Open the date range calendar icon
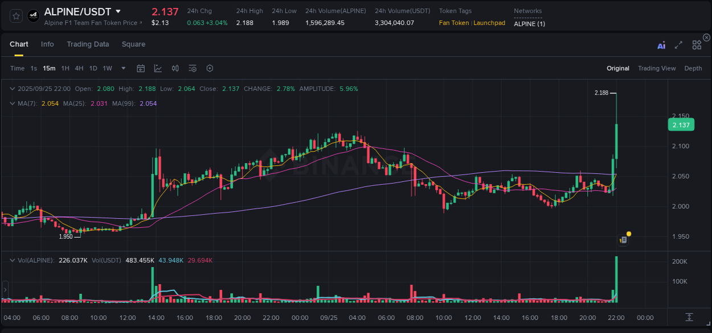Image resolution: width=712 pixels, height=333 pixels. pyautogui.click(x=141, y=68)
